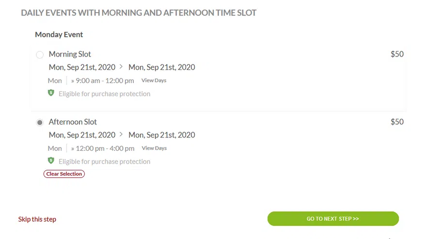The height and width of the screenshot is (239, 427).
Task: Follow the Skip this step link
Action: pyautogui.click(x=37, y=219)
